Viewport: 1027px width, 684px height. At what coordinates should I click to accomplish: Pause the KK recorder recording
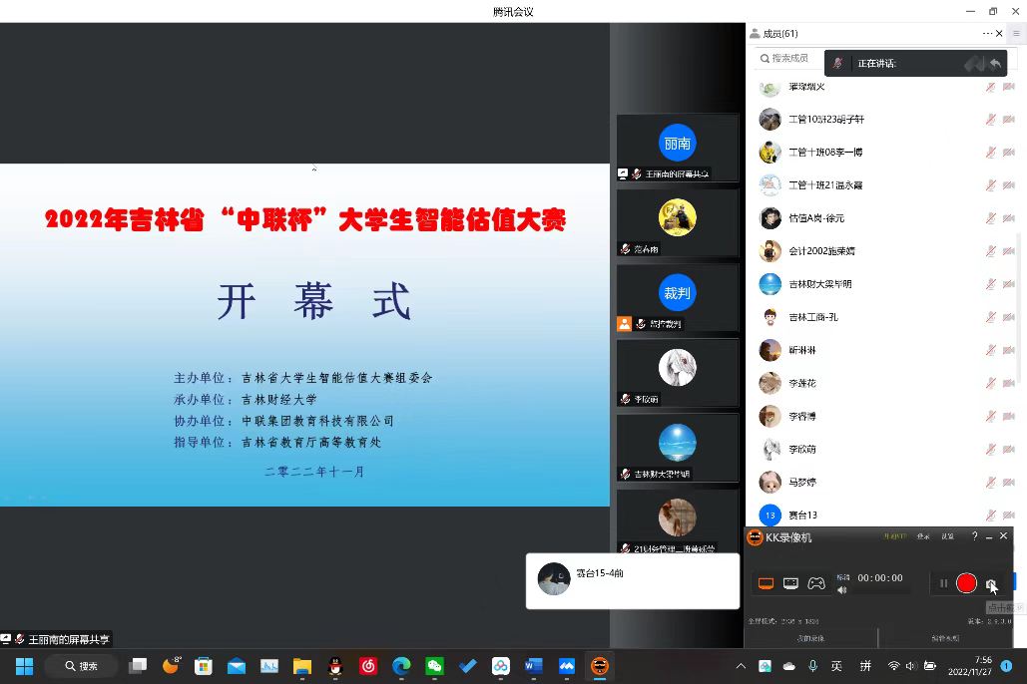click(943, 583)
